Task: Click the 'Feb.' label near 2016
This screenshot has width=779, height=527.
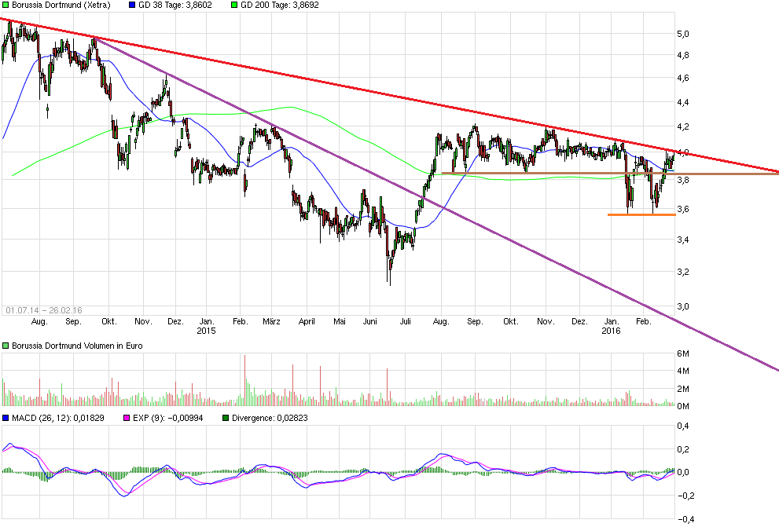Action: tap(643, 321)
